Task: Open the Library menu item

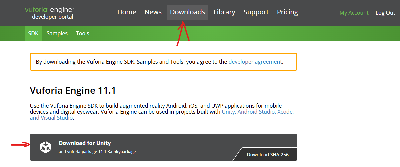Action: [x=224, y=12]
